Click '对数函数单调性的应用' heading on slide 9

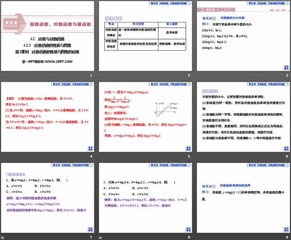(x=235, y=186)
